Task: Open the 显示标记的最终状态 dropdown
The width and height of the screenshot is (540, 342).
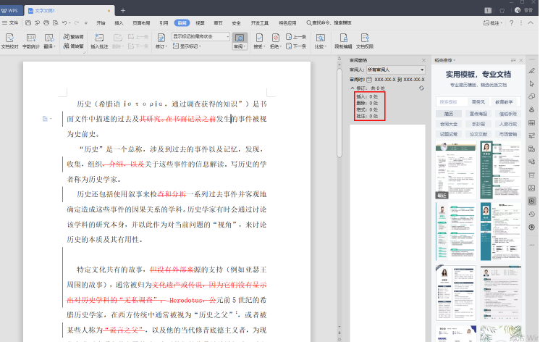Action: [x=201, y=36]
